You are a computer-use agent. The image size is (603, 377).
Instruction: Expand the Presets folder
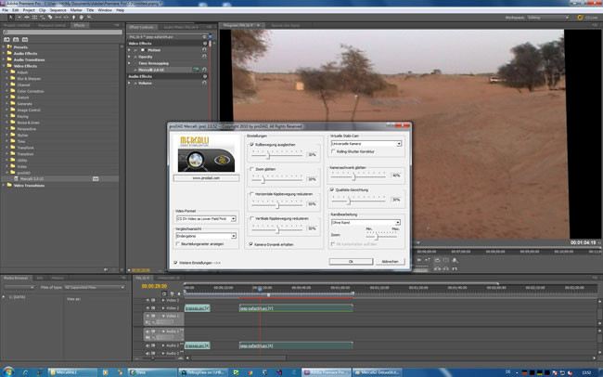(x=4, y=47)
